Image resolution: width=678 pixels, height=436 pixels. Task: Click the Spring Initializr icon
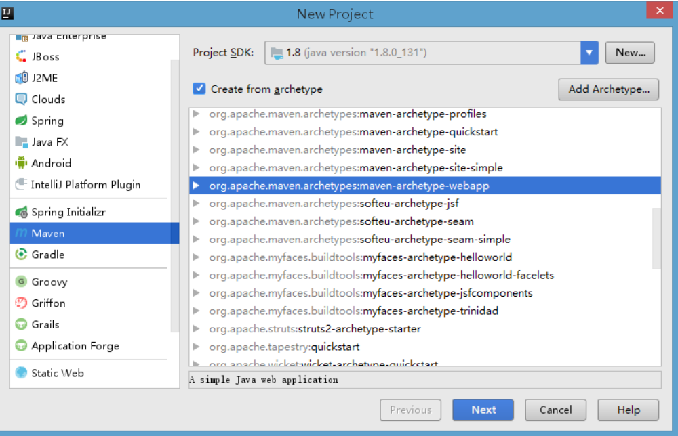pos(20,213)
